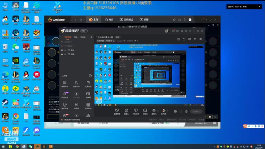Click the unlock padlock icon above the preview

184,39
